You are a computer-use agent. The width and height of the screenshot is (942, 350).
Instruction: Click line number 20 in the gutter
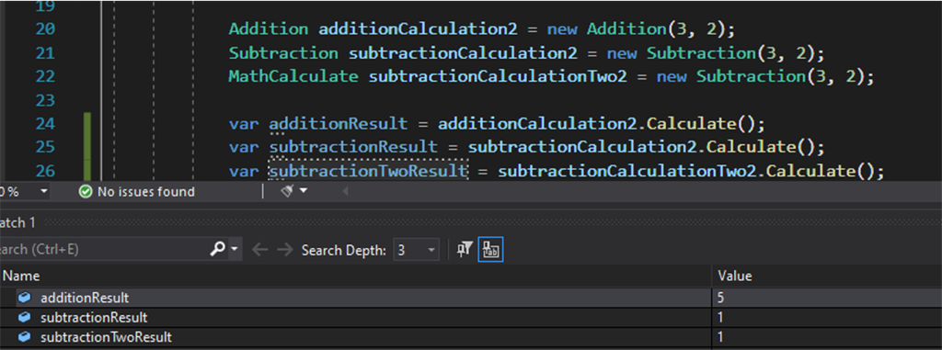tap(44, 28)
